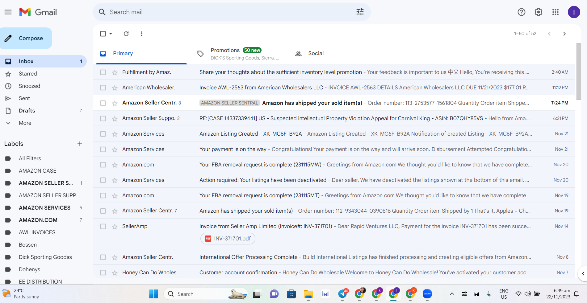Screen dimensions: 587x303
Task: Check the unread Amazon Seller Centr. 8 email
Action: coord(103,103)
